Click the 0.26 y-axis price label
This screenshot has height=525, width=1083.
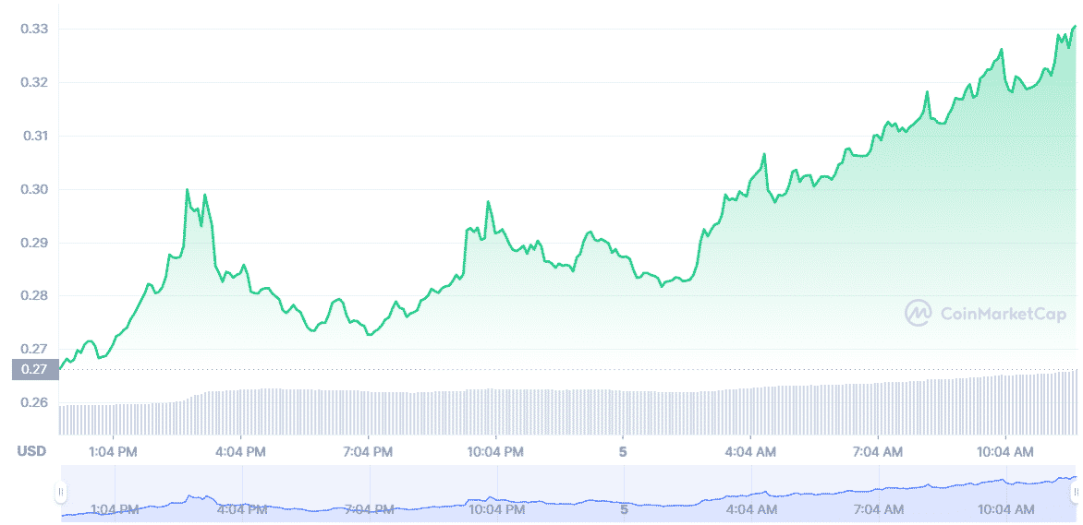(x=34, y=403)
